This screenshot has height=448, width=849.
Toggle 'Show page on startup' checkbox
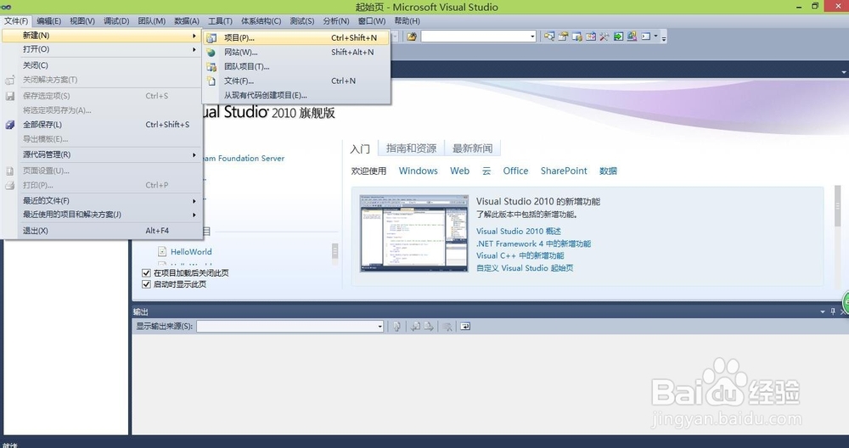click(146, 284)
